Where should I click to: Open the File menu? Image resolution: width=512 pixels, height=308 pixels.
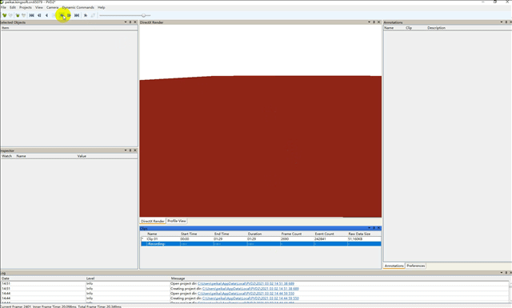point(3,7)
